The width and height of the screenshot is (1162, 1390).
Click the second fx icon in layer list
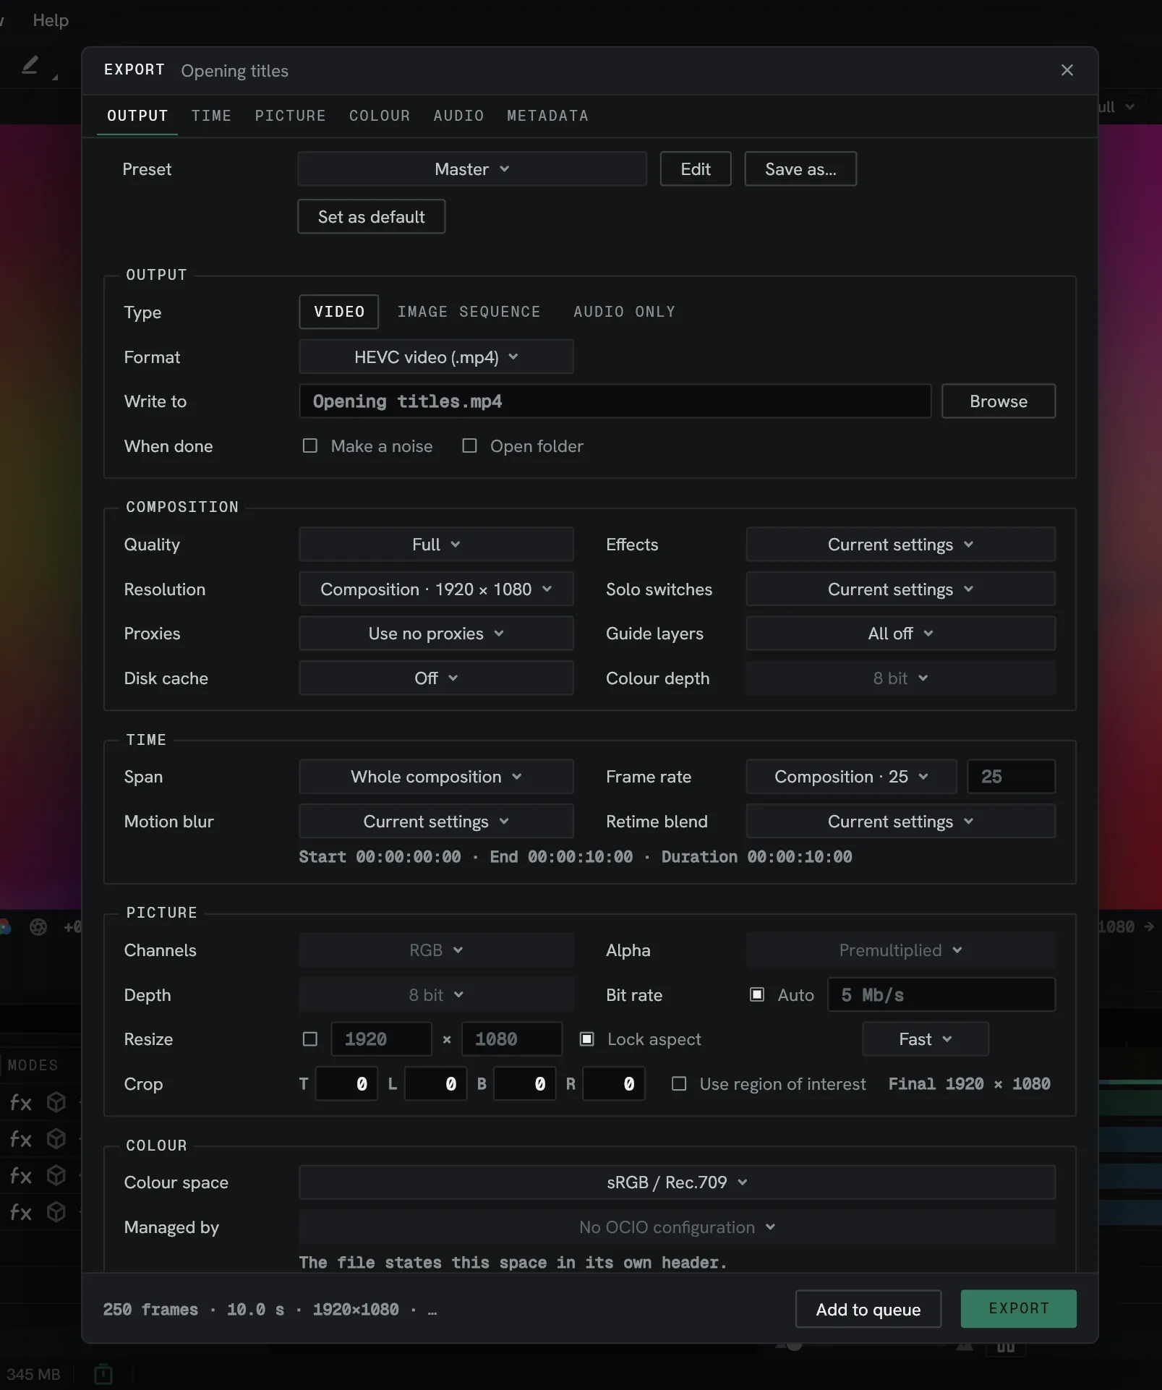pyautogui.click(x=20, y=1139)
